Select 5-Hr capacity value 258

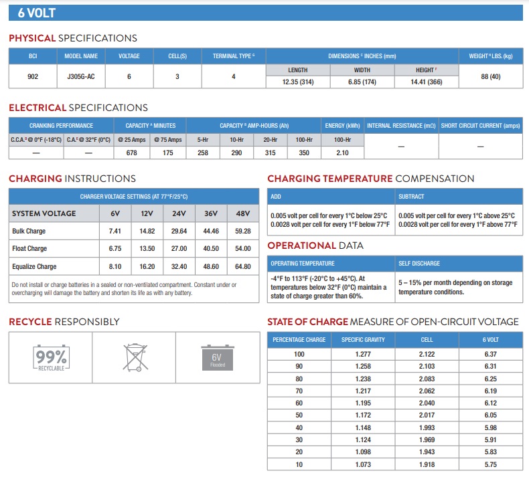click(x=203, y=153)
